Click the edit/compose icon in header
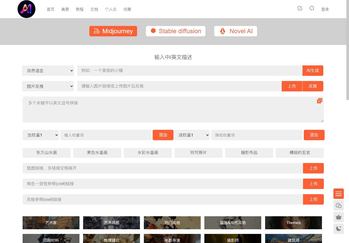Viewport: 349px width, 243px height. pos(300,8)
